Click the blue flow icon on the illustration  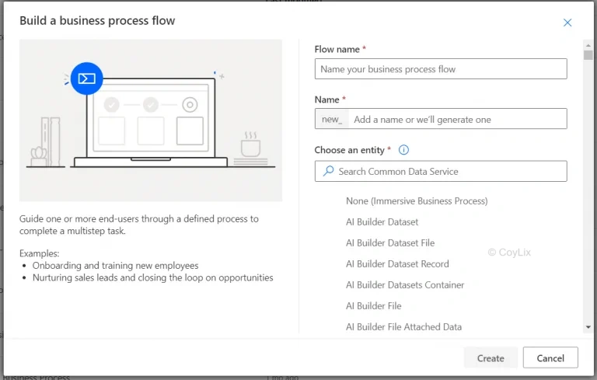point(87,78)
